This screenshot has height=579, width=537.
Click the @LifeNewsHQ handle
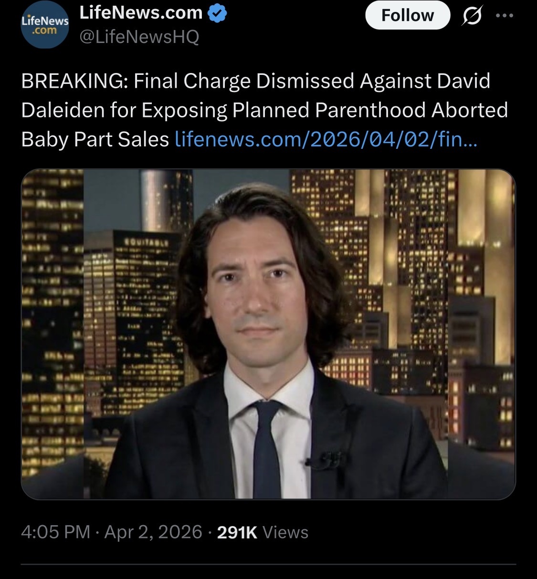click(138, 37)
